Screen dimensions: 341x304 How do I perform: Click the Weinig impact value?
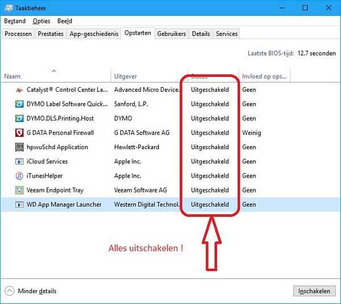point(252,133)
